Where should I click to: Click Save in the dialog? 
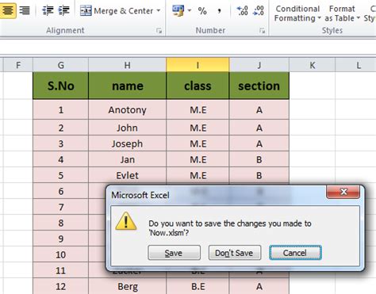click(x=174, y=253)
